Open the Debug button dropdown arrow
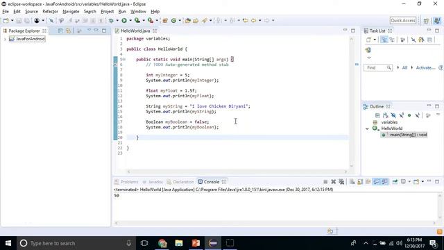 point(117,20)
